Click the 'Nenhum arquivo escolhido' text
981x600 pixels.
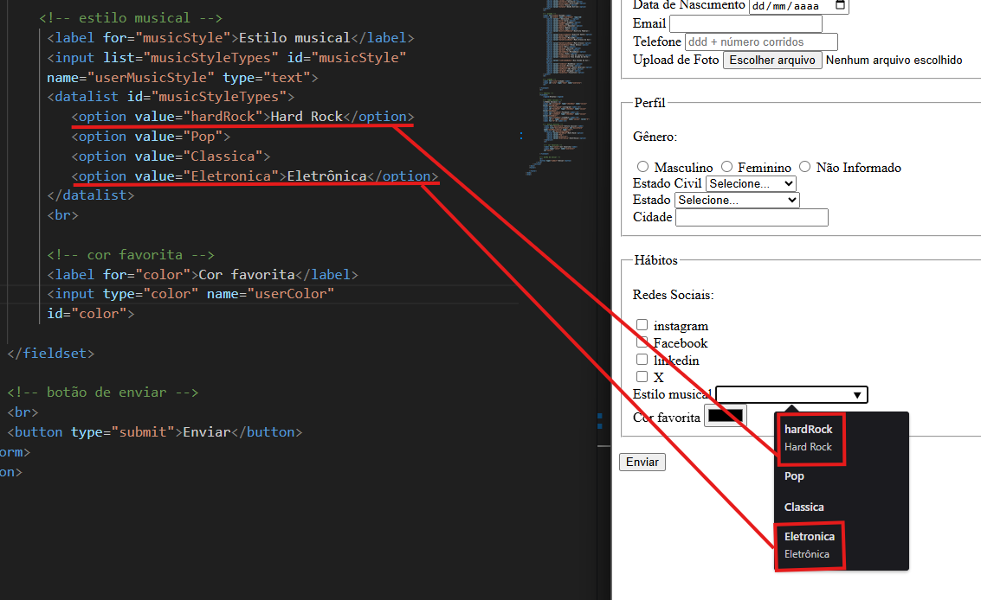(x=894, y=60)
